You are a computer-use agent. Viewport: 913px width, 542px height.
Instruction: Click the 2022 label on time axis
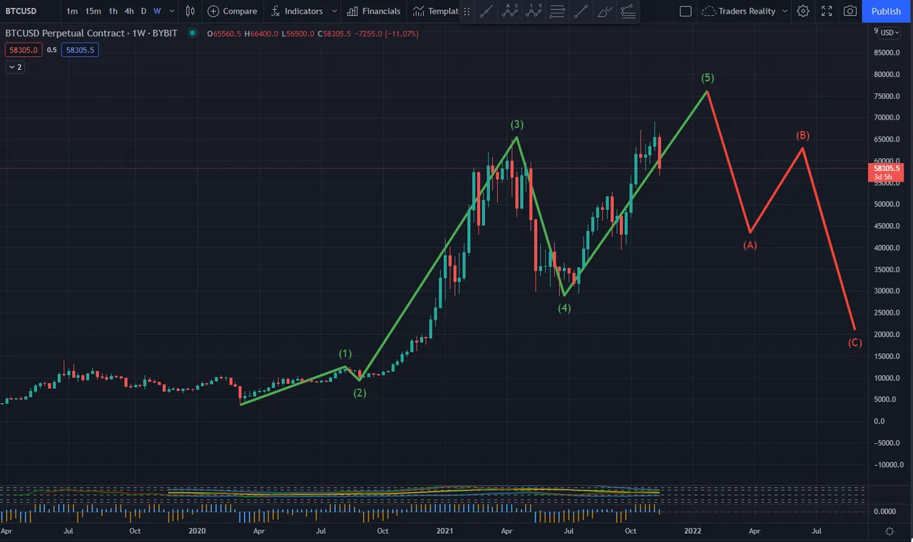[693, 531]
